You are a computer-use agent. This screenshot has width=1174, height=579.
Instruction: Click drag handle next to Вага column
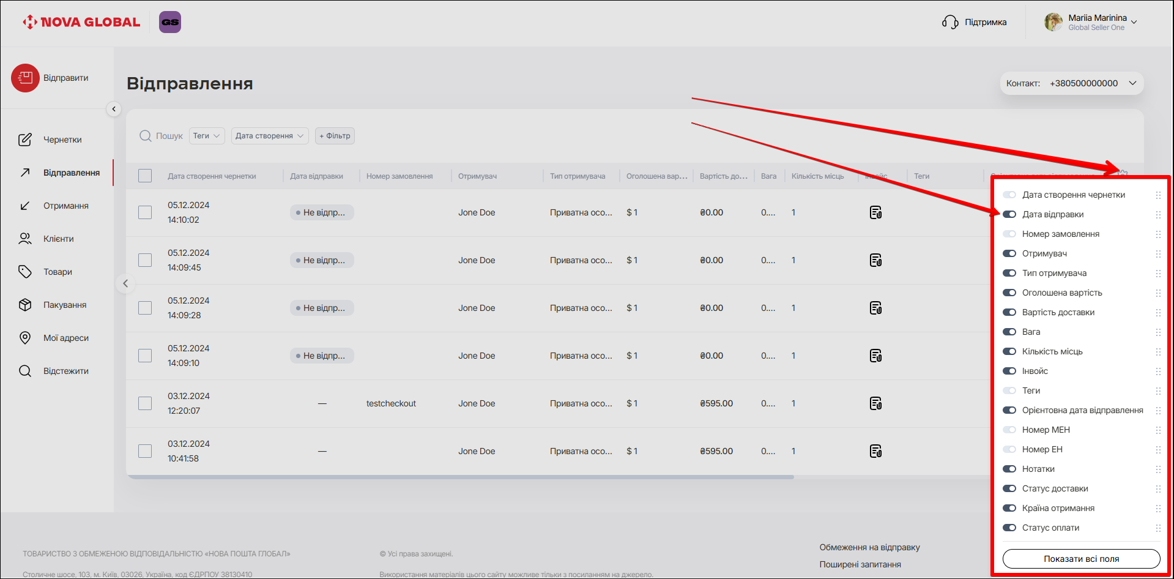point(1157,332)
